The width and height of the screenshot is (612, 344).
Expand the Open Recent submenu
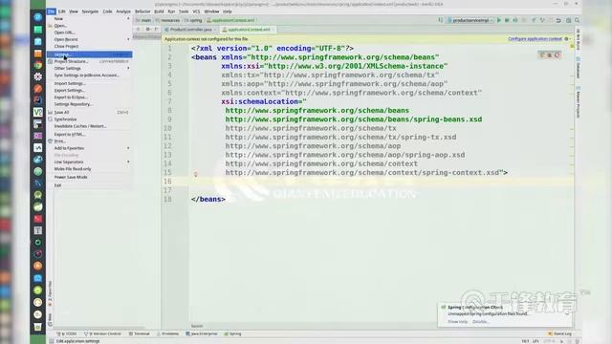(x=89, y=39)
